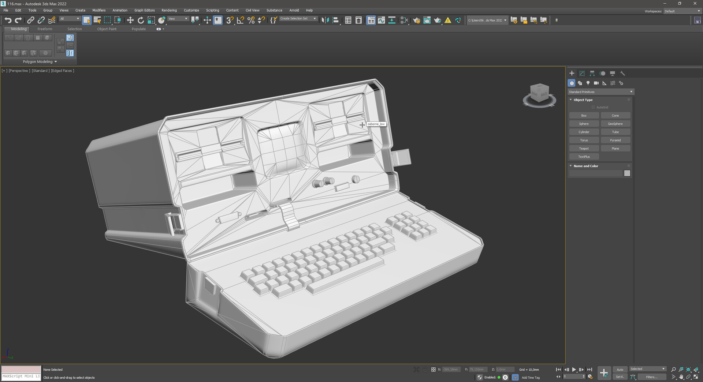703x382 pixels.
Task: Click the object color swatch
Action: pyautogui.click(x=627, y=173)
